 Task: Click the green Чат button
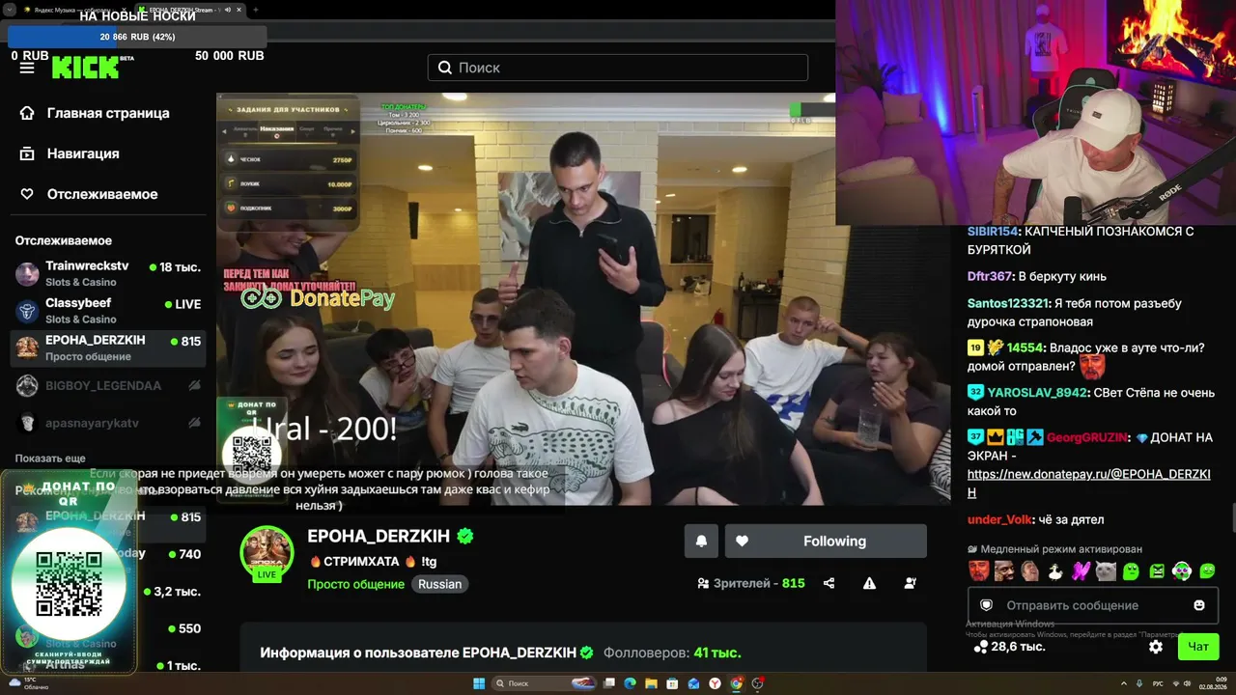[x=1198, y=647]
